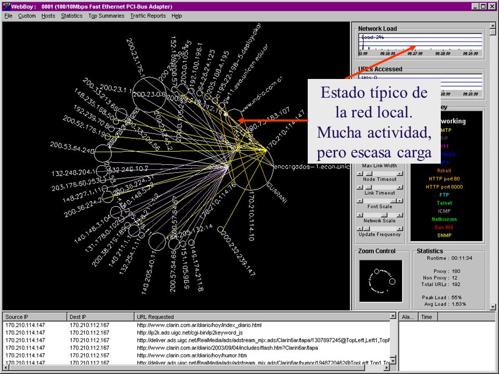The image size is (499, 374).
Task: Select Rshell in the protocol legend
Action: (x=444, y=170)
